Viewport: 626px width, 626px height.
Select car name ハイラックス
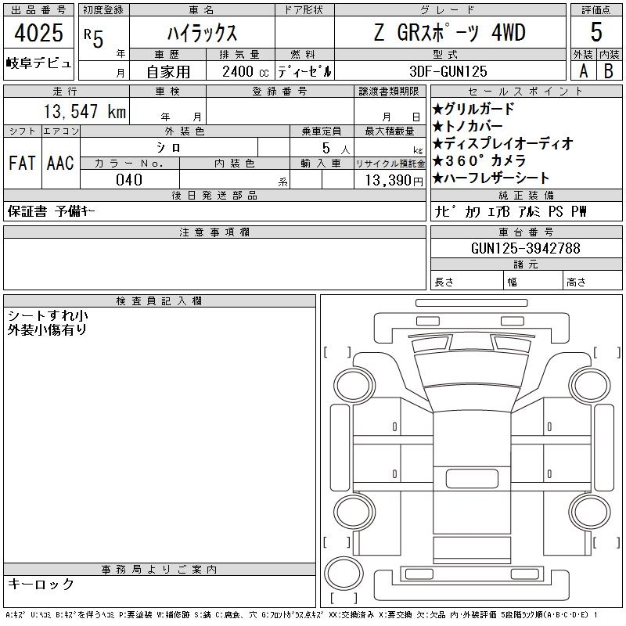coord(202,33)
